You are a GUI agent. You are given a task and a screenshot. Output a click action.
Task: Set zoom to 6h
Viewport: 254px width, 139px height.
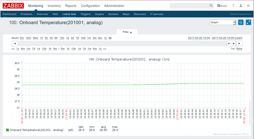point(56,38)
